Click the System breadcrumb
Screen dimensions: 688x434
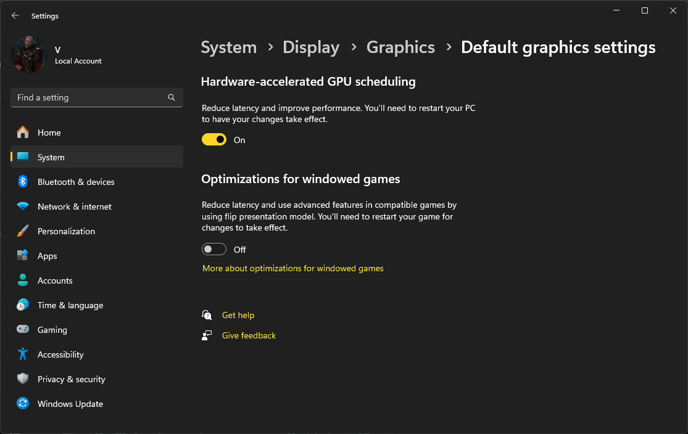click(x=229, y=47)
